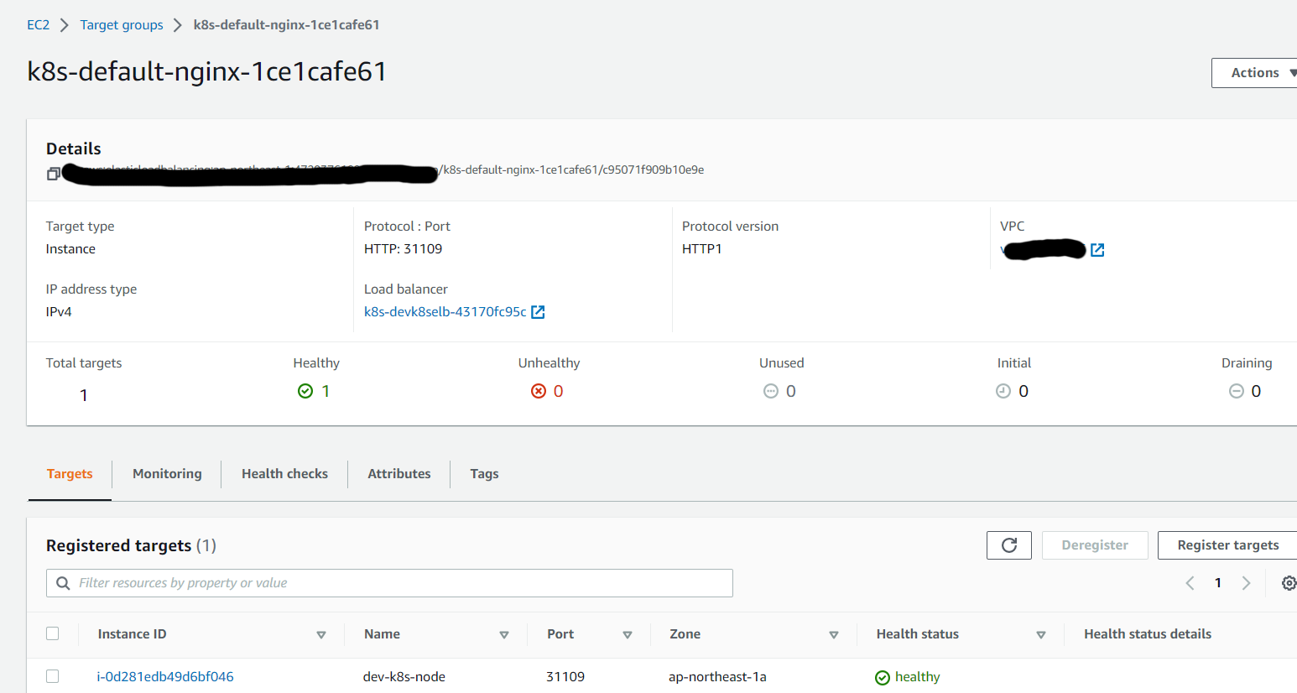Sort by Instance ID column arrow
This screenshot has width=1297, height=693.
tap(321, 635)
